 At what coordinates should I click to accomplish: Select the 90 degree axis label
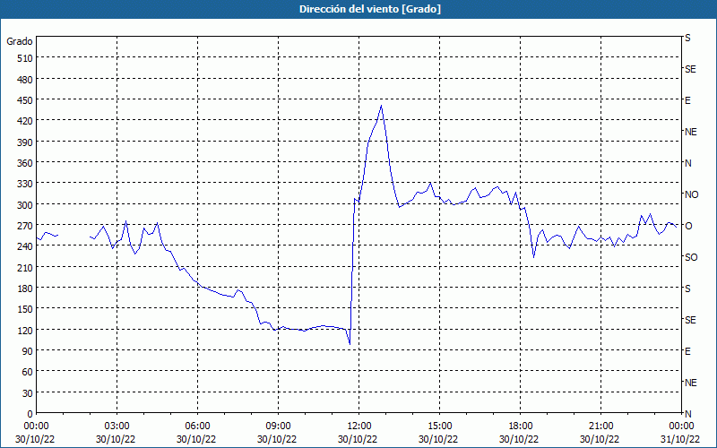pos(28,351)
